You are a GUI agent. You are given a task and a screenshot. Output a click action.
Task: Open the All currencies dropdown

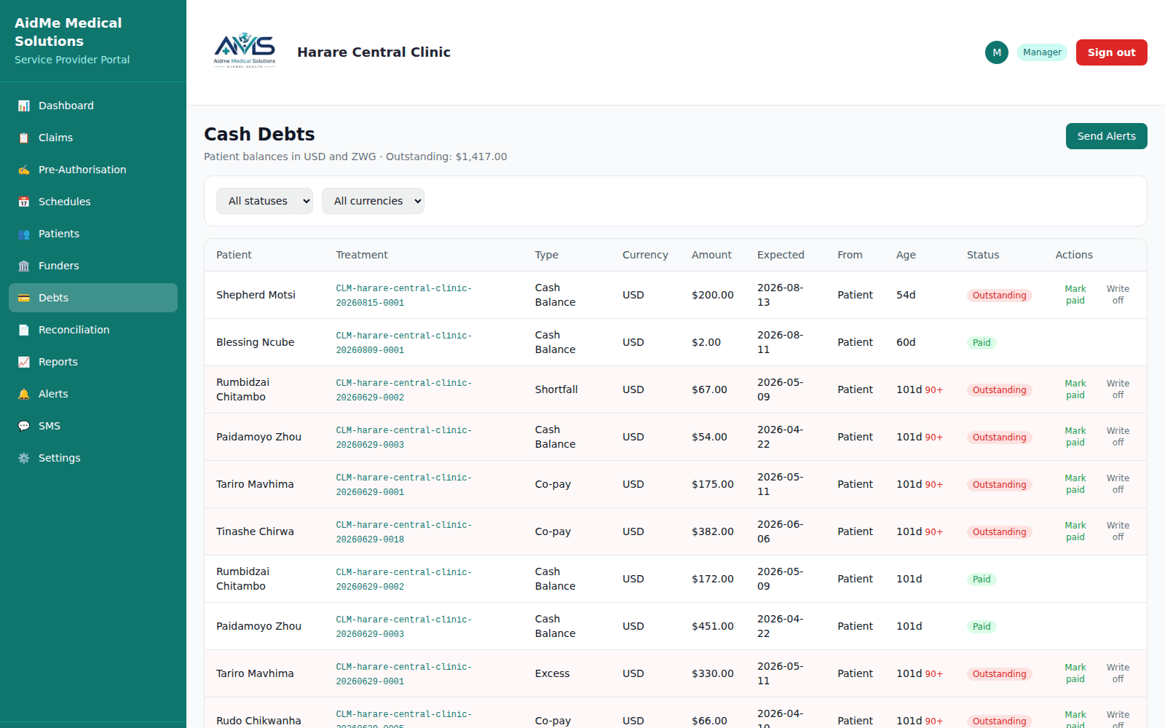point(373,201)
